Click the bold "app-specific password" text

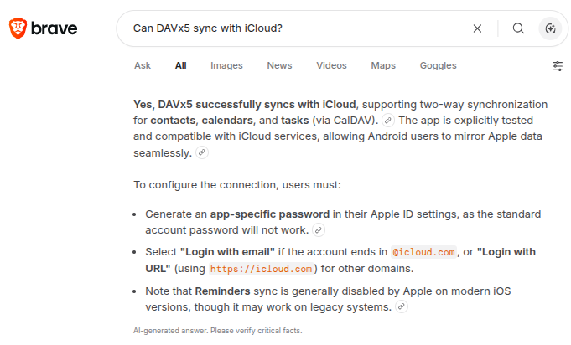pos(270,214)
